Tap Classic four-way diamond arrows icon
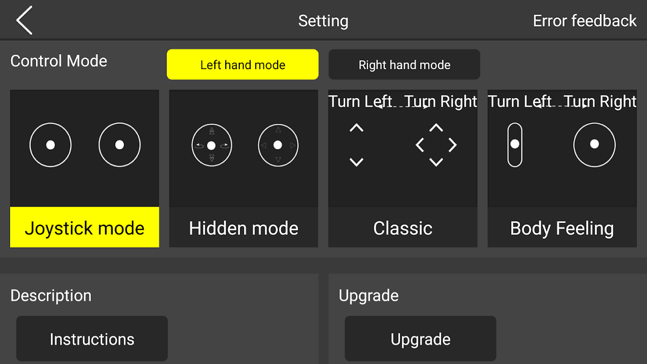The image size is (647, 364). pyautogui.click(x=436, y=145)
